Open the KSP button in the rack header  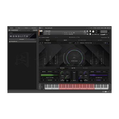tap(105, 28)
